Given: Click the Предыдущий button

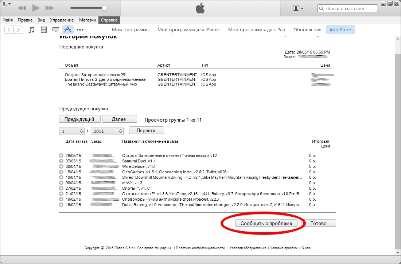Looking at the screenshot, I should pos(79,119).
